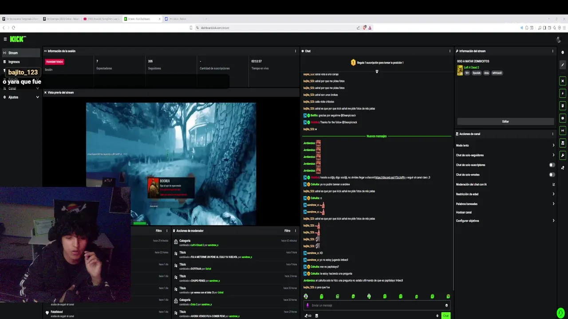Screen dimensions: 568x319
Task: Toggle Chat de solo-emotes
Action: pos(552,175)
